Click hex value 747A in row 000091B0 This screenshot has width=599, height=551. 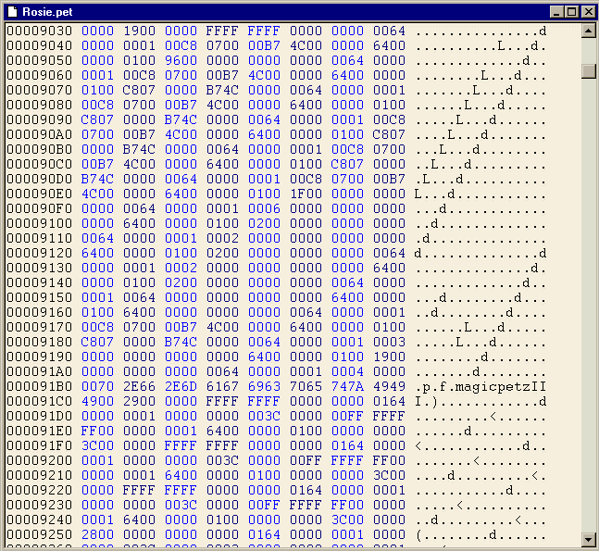(x=348, y=386)
